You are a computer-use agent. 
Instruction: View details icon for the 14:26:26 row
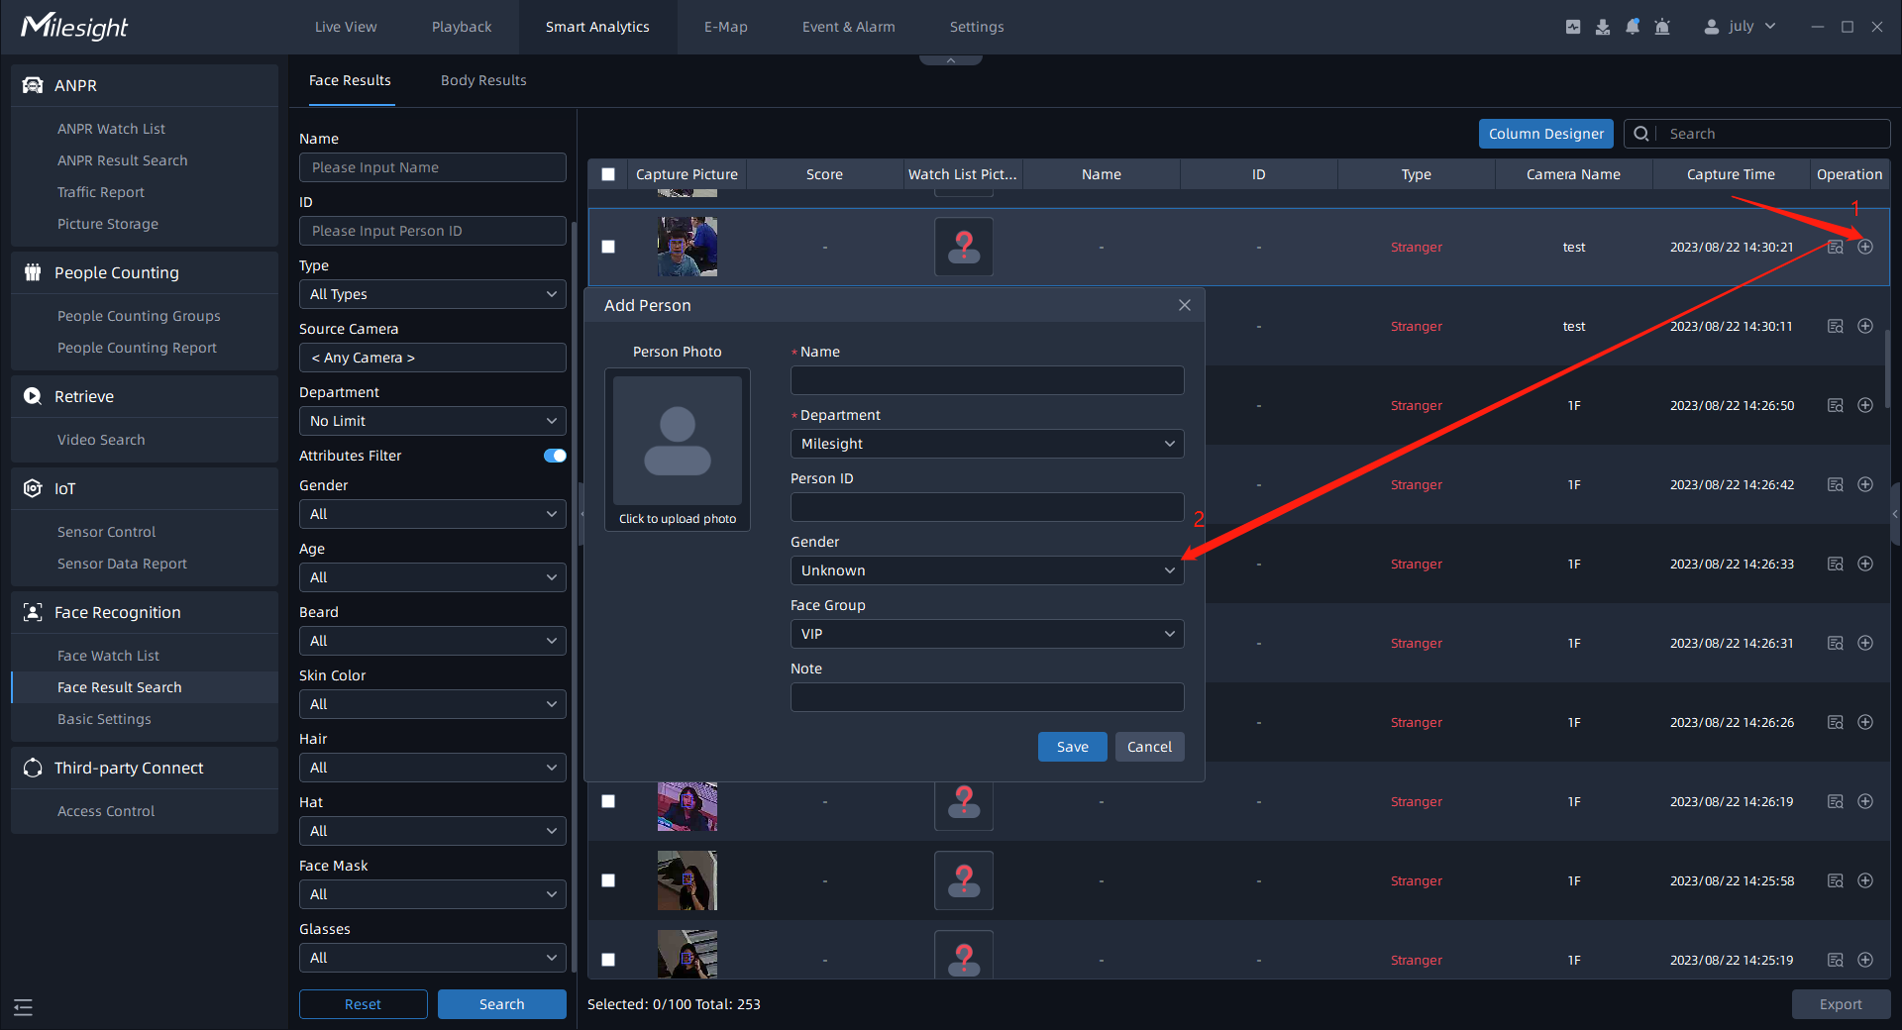point(1836,722)
